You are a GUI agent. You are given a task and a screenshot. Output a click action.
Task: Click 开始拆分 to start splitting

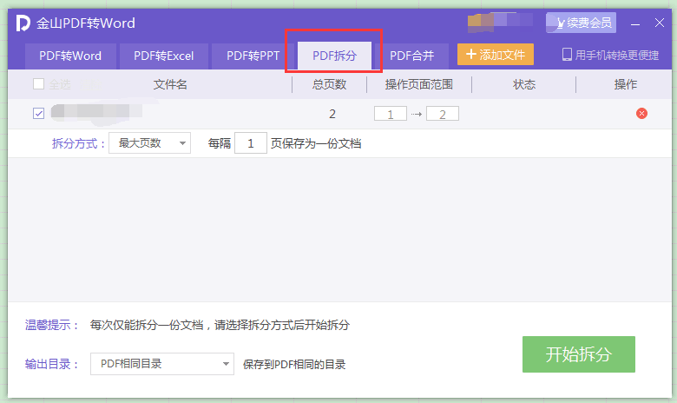[579, 354]
